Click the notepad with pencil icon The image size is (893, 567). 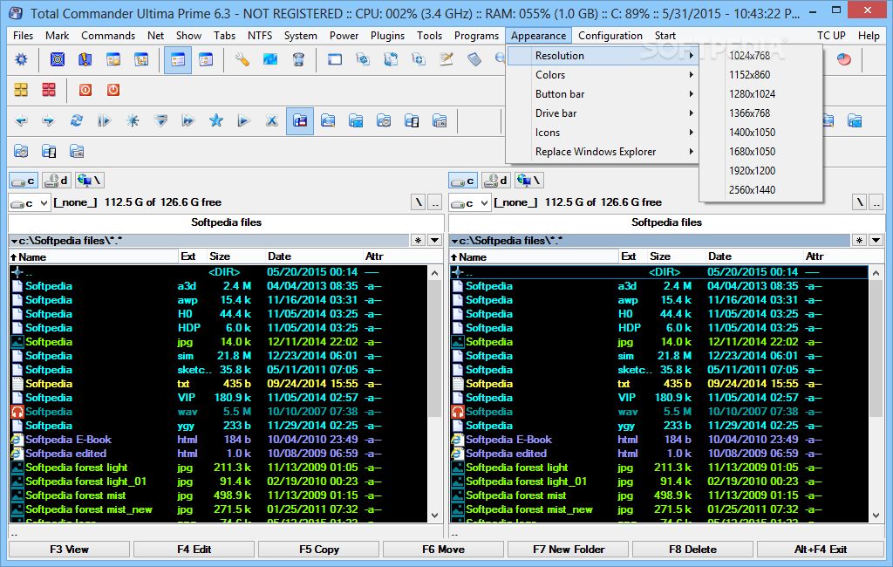(446, 59)
